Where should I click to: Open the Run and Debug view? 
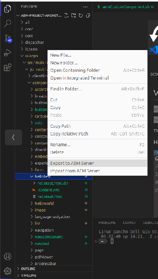point(7,53)
